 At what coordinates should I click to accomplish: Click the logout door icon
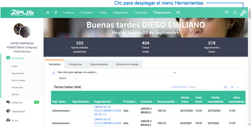click(x=226, y=12)
